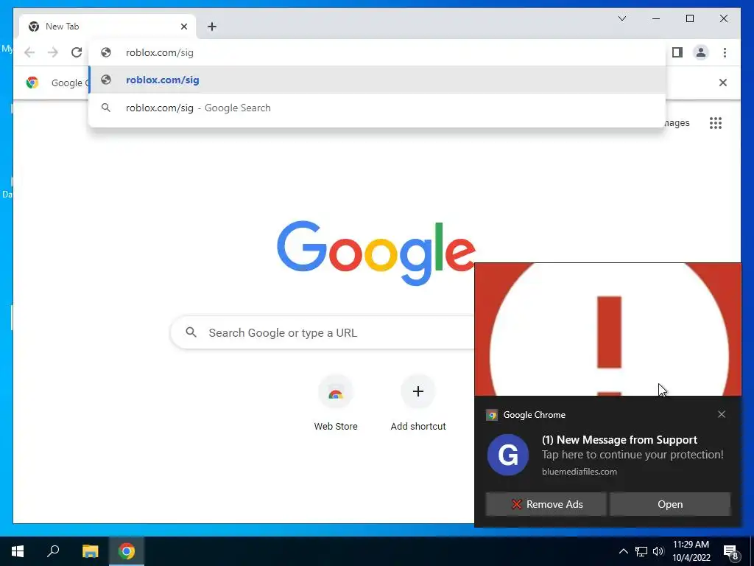This screenshot has width=754, height=566.
Task: Click the blue G notification icon
Action: coord(508,455)
